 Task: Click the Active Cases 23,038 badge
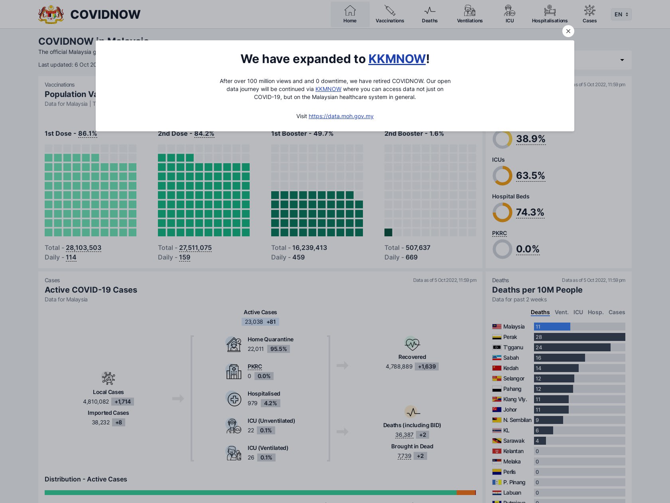(260, 322)
